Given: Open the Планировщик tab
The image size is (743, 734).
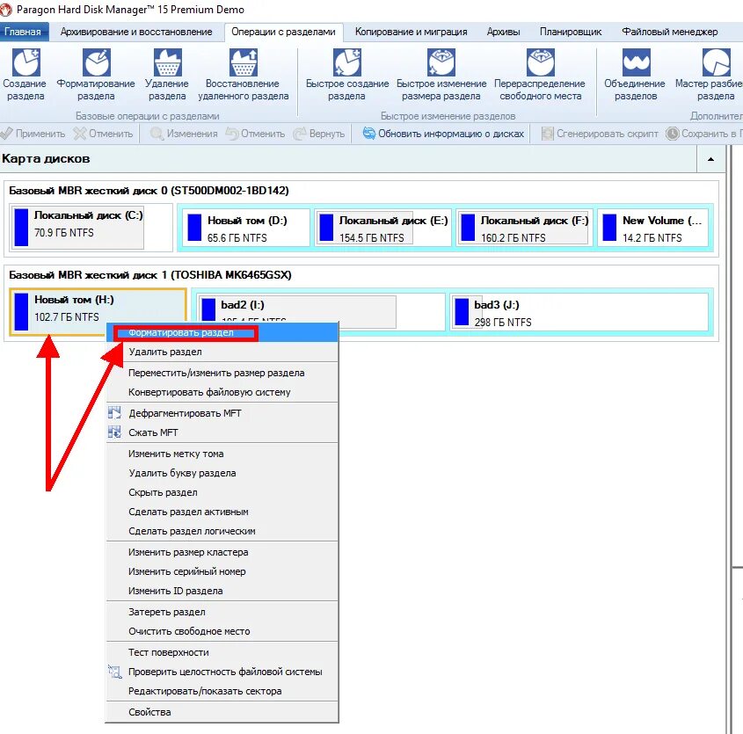Looking at the screenshot, I should coord(572,30).
